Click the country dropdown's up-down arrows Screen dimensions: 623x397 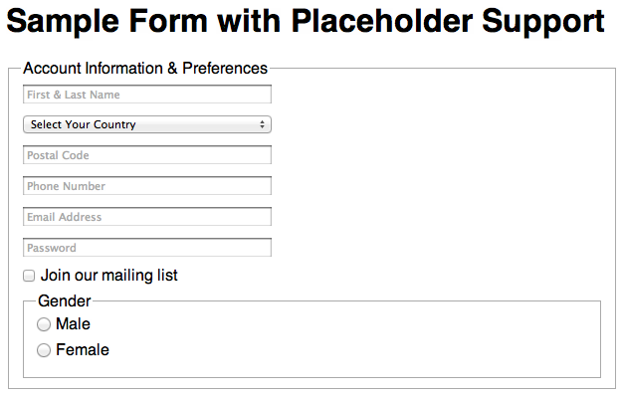[x=262, y=124]
